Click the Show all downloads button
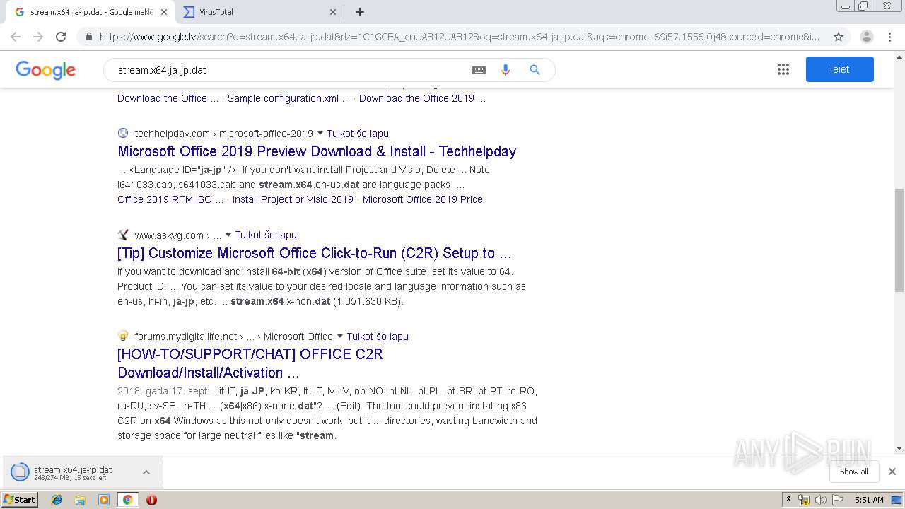The height and width of the screenshot is (509, 905). (x=853, y=472)
